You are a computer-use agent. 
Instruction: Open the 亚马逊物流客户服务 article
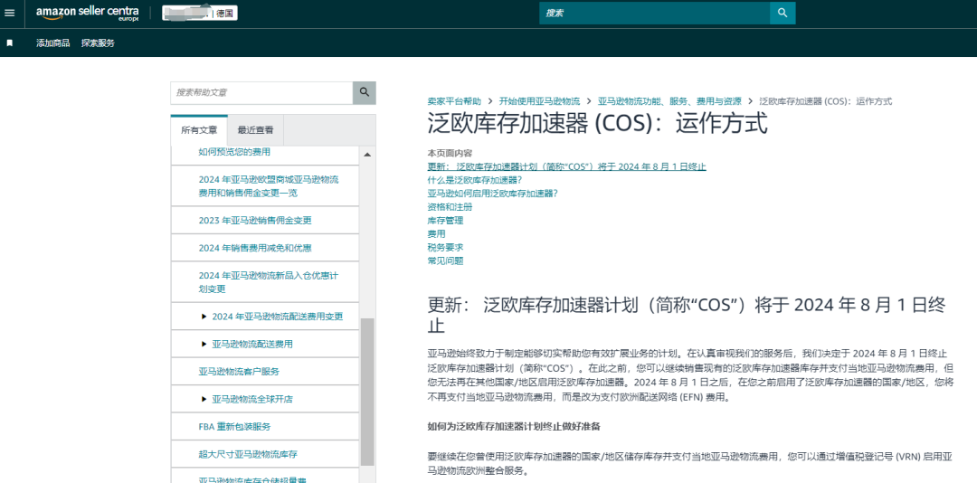click(x=239, y=372)
